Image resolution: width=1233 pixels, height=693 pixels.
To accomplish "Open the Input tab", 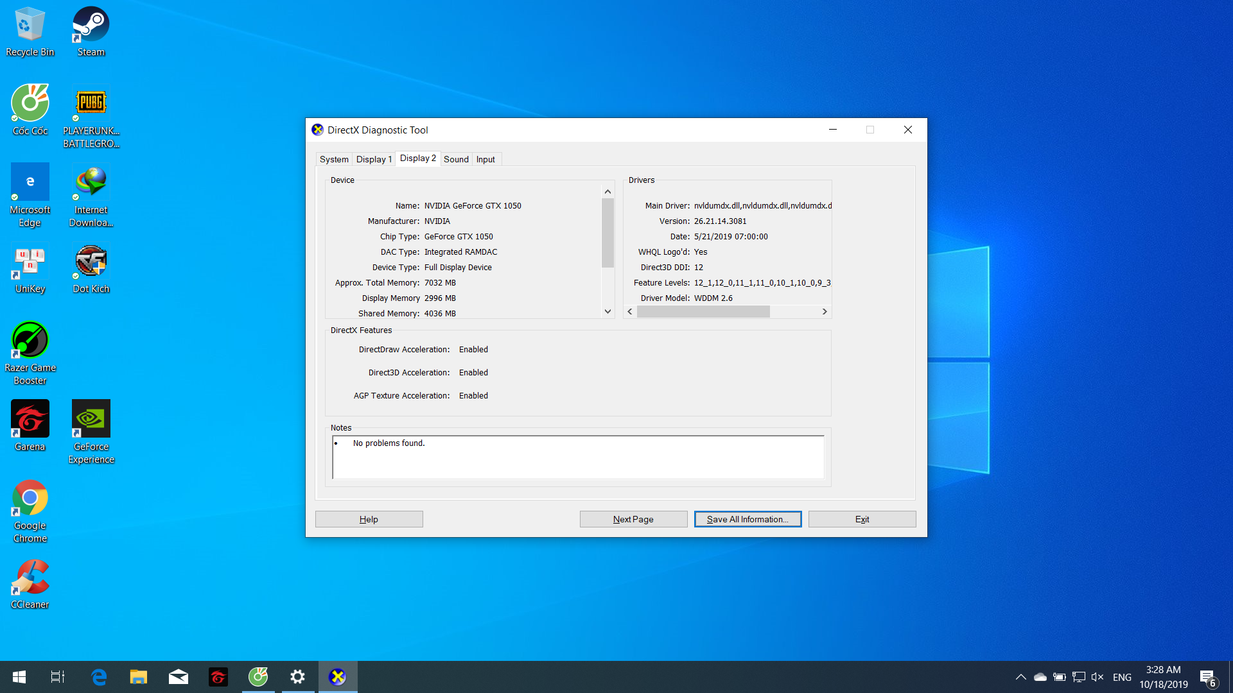I will (x=485, y=159).
